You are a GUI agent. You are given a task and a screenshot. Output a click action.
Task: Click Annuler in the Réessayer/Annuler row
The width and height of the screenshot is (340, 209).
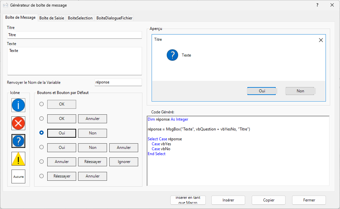[93, 176]
